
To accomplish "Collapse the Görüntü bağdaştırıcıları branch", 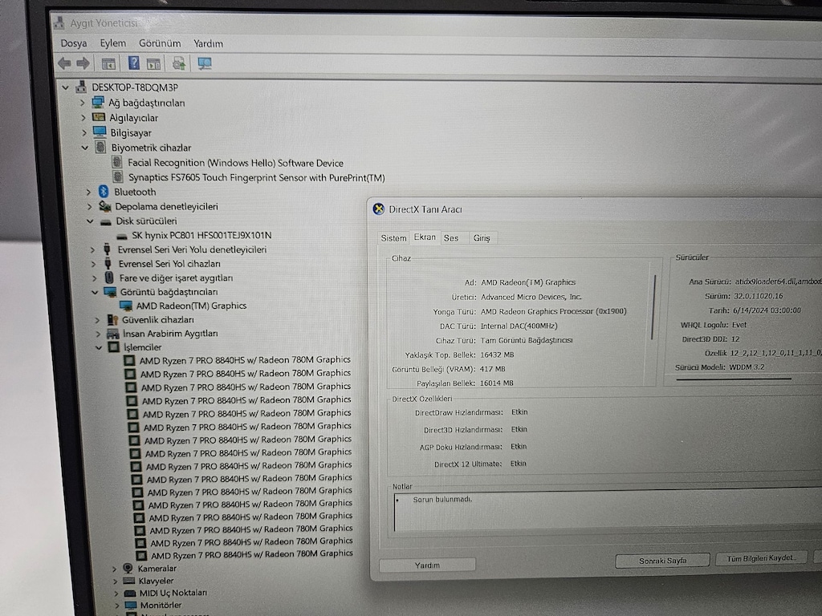I will pyautogui.click(x=95, y=292).
